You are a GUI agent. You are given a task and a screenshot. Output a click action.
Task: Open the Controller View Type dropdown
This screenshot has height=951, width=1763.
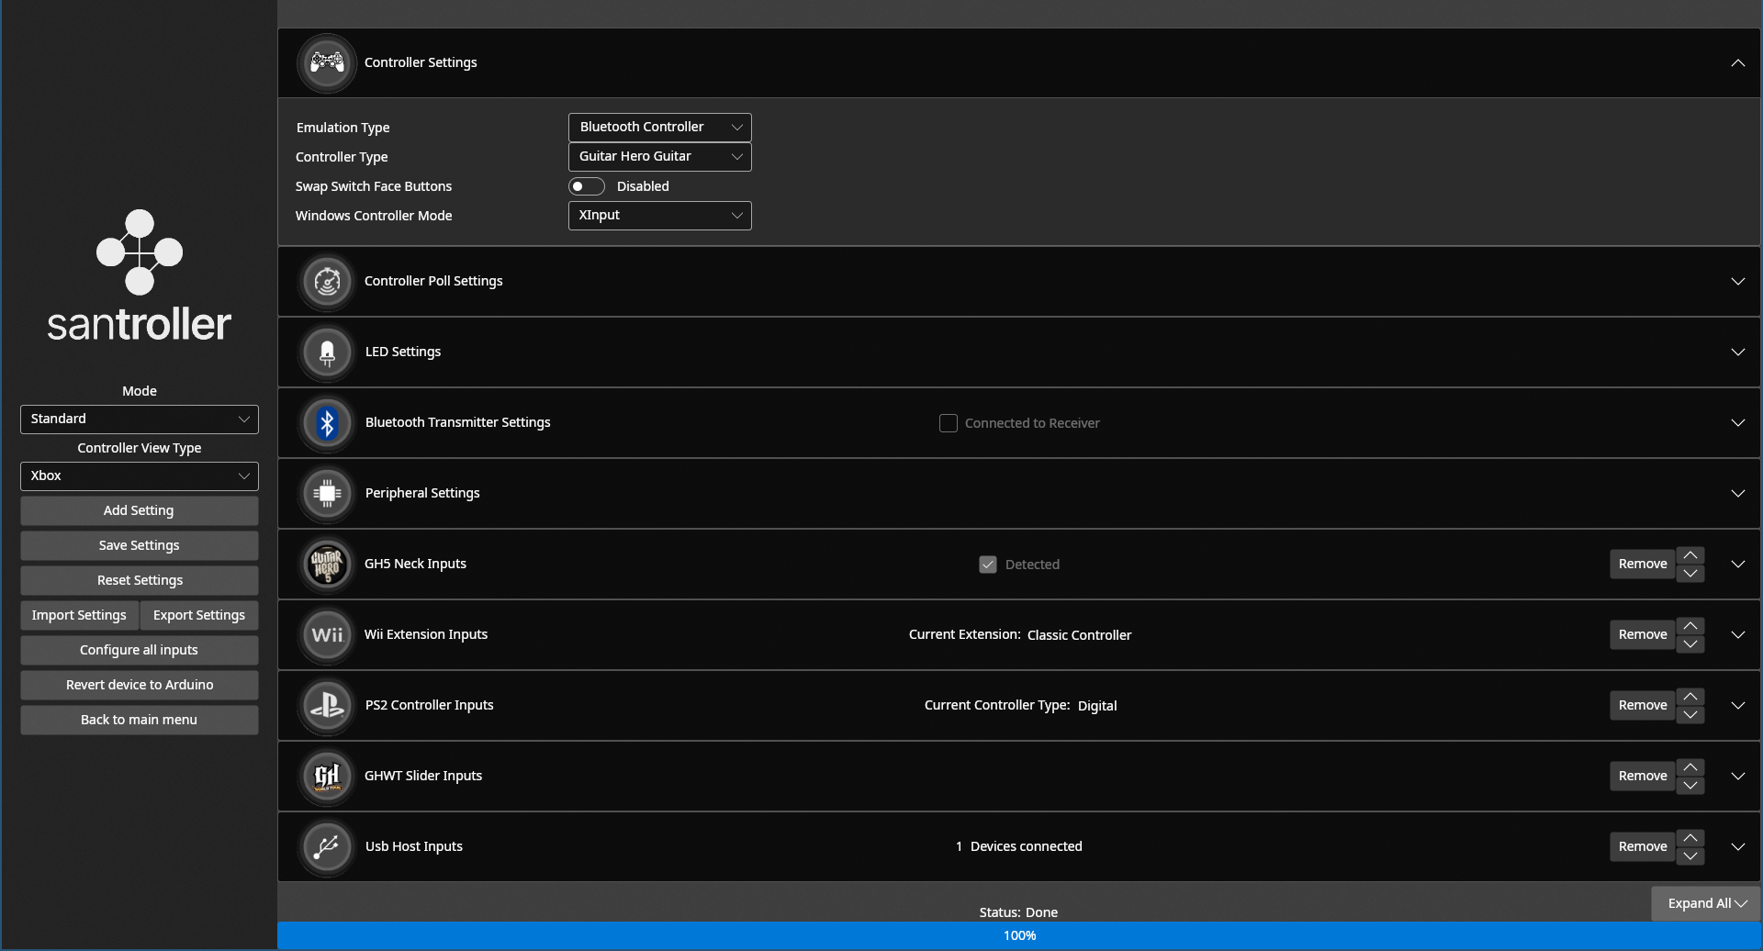pyautogui.click(x=140, y=476)
